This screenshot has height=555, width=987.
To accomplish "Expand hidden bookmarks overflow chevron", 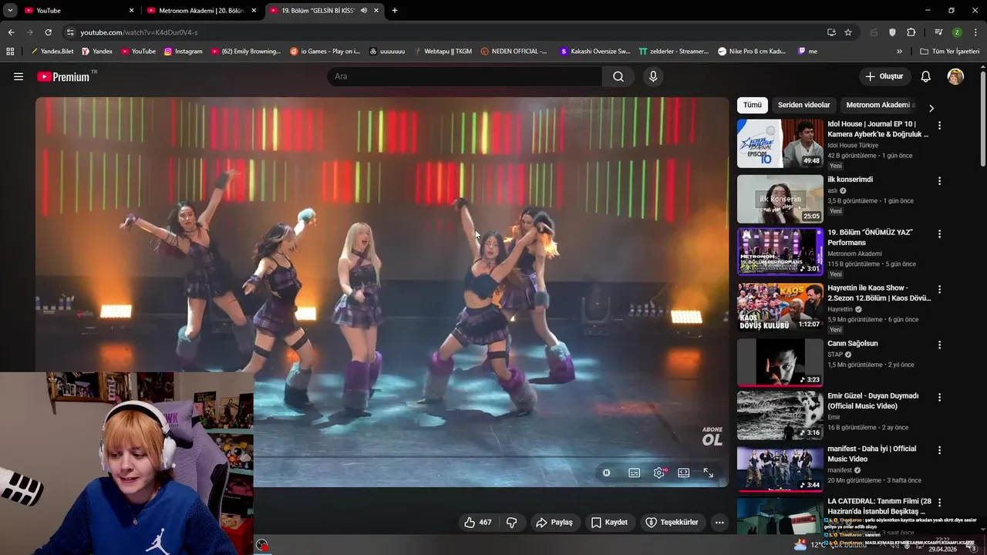I will point(899,52).
